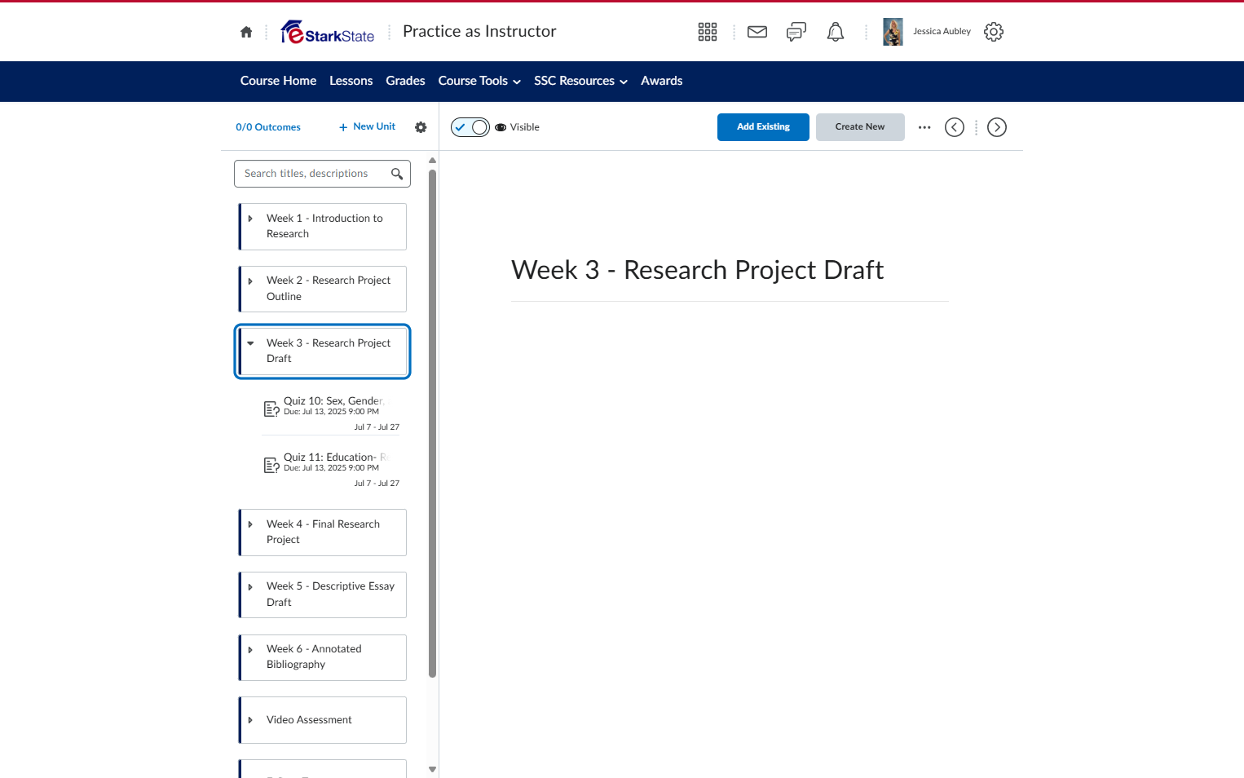Click Quiz 10 date range Jul 7 - Jul 27

377,427
